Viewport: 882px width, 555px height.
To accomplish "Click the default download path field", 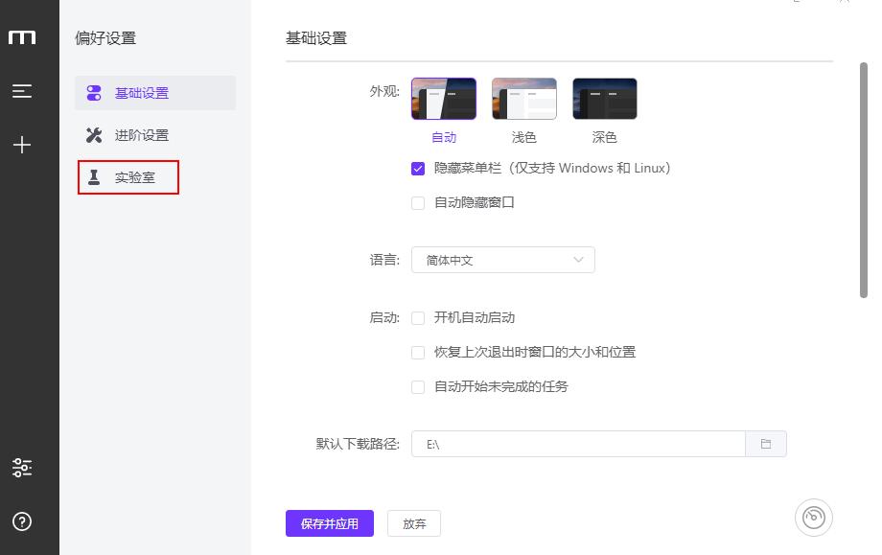I will click(578, 444).
